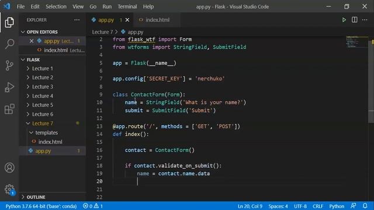This screenshot has height=210, width=374.
Task: Select app.py file in Lecture 7
Action: pyautogui.click(x=43, y=151)
